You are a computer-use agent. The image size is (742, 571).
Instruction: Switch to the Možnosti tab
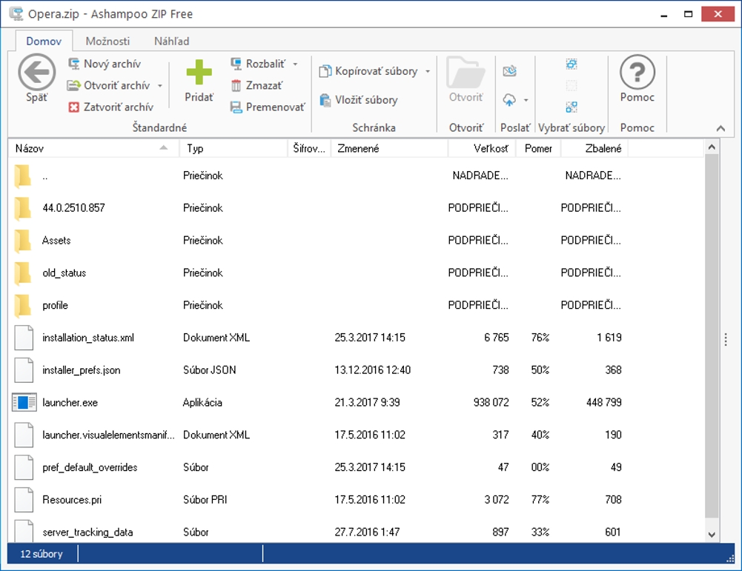(x=107, y=41)
